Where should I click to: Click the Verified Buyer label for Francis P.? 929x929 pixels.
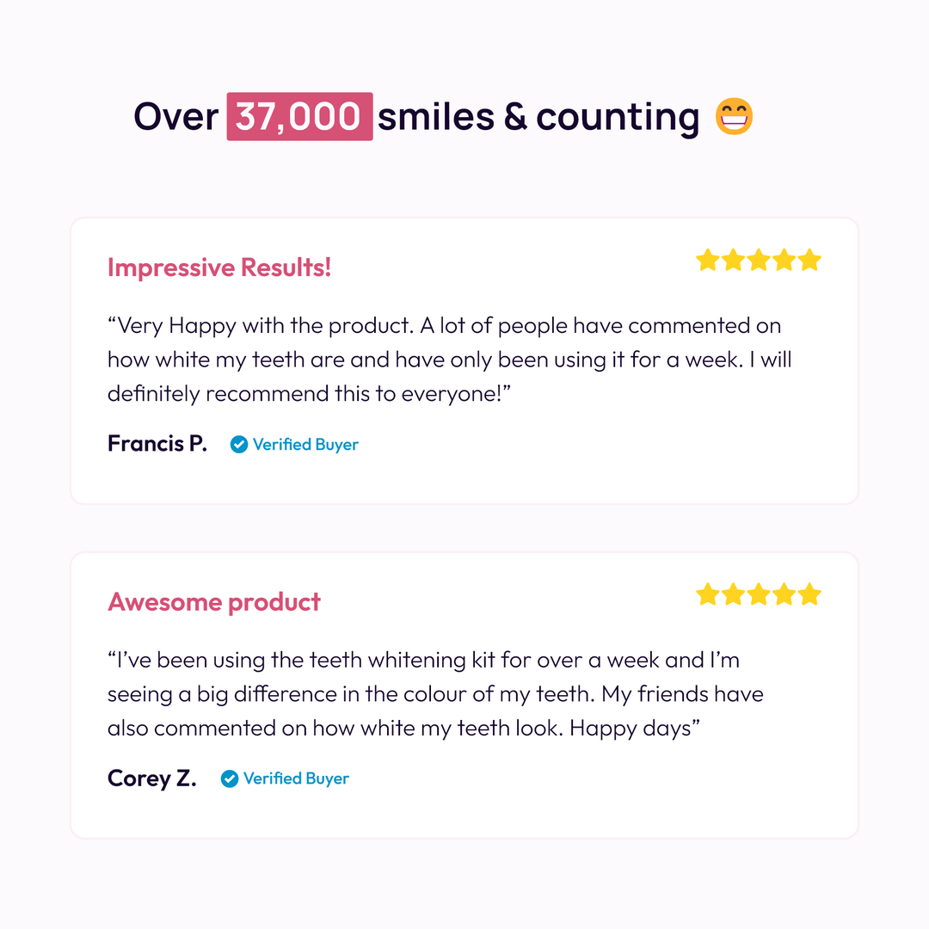(x=305, y=445)
